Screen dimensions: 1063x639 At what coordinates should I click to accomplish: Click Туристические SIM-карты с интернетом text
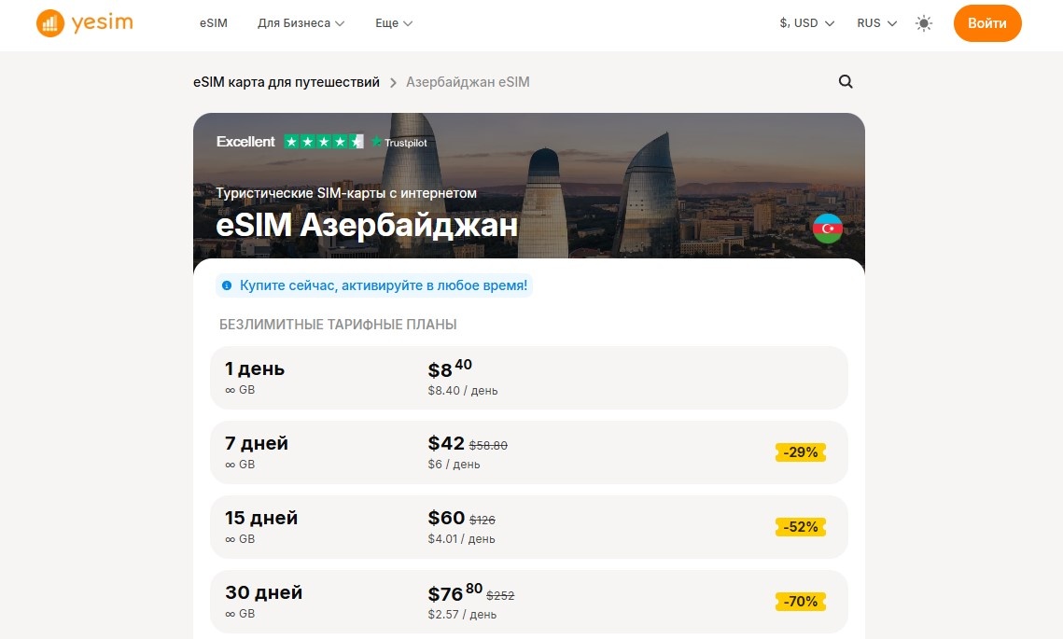[346, 193]
